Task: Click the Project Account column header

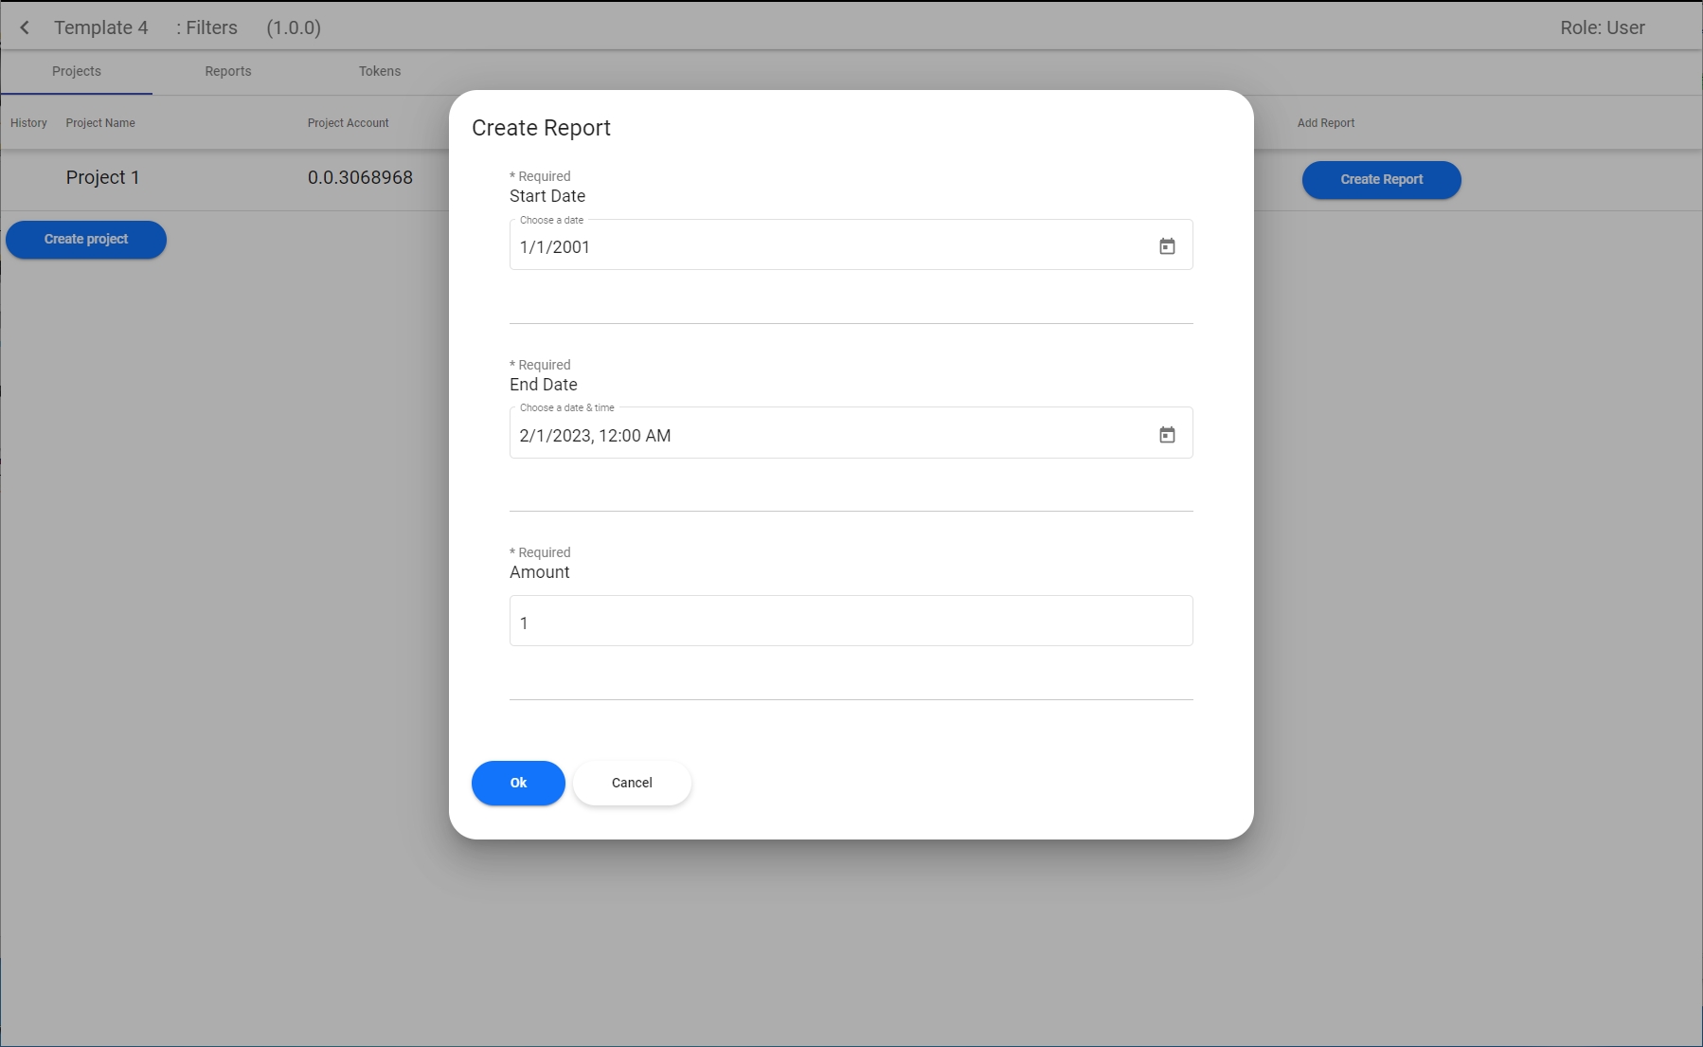Action: click(x=348, y=123)
